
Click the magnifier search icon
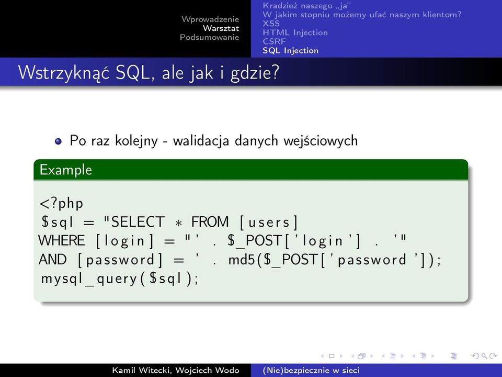coord(484,356)
